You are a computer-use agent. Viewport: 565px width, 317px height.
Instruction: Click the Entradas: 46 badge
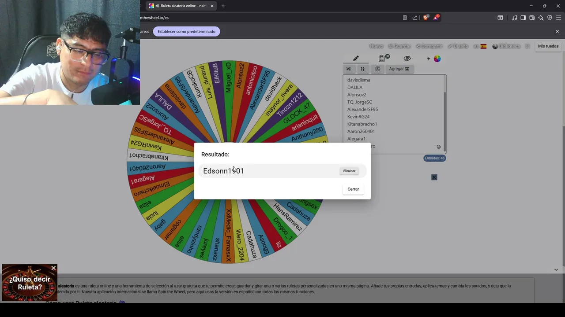pyautogui.click(x=434, y=158)
